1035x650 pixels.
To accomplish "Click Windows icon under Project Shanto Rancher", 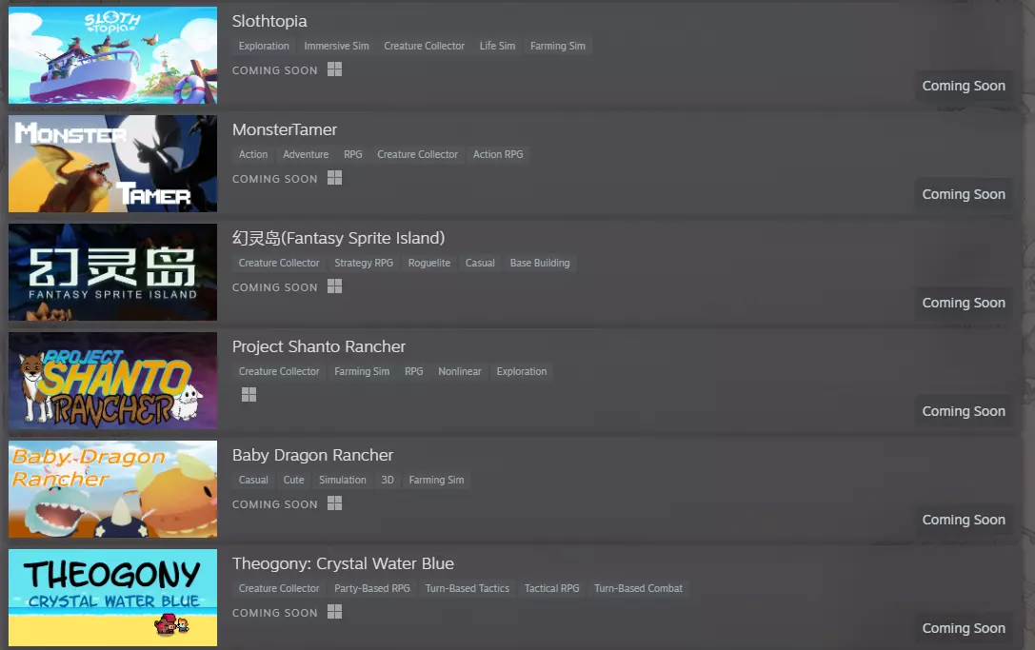I will coord(249,394).
